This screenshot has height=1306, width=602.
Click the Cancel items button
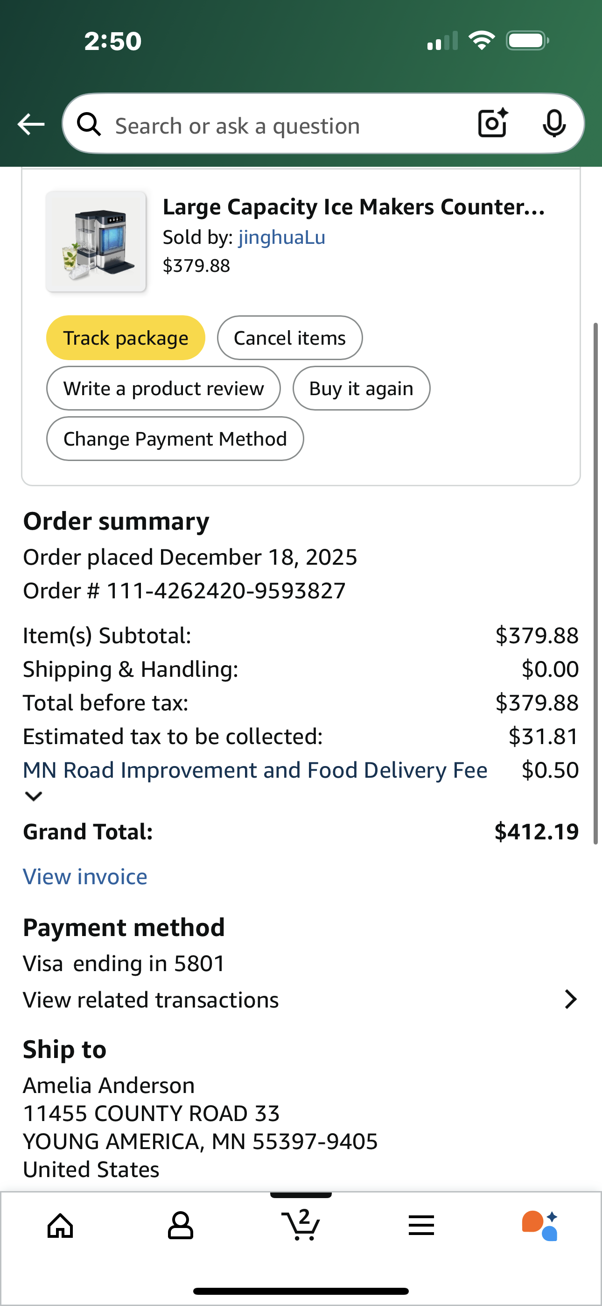[290, 338]
